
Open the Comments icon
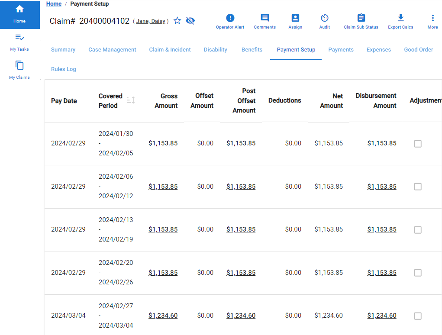265,18
